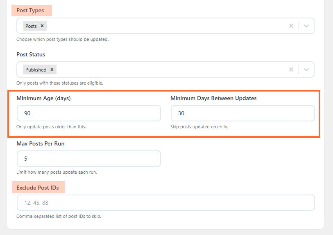Remove the Published tag from Post Status

point(52,69)
